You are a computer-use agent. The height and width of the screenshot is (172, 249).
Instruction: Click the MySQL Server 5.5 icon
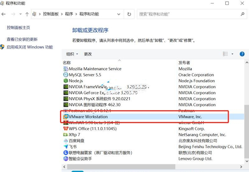(66, 75)
